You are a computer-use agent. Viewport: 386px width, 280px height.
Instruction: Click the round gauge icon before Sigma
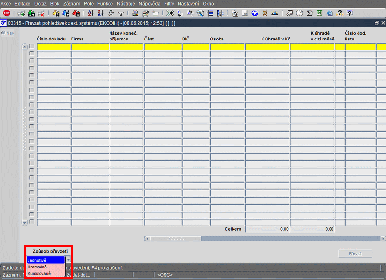[300, 13]
